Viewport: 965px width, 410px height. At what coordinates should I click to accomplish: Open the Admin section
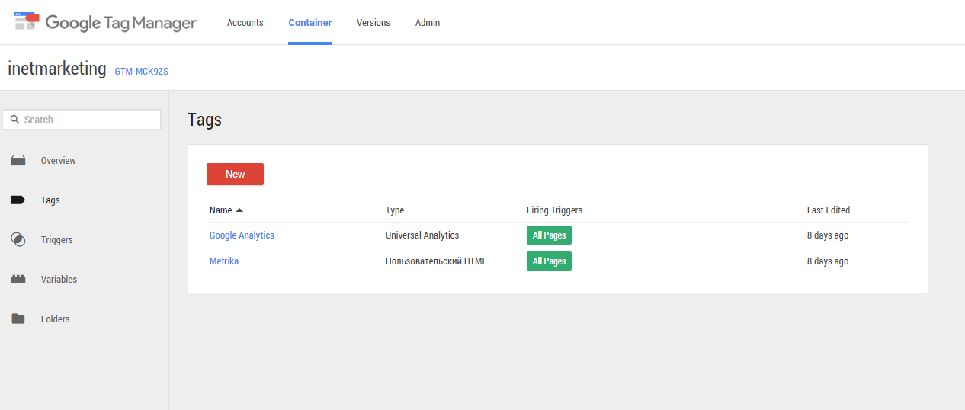pos(427,23)
